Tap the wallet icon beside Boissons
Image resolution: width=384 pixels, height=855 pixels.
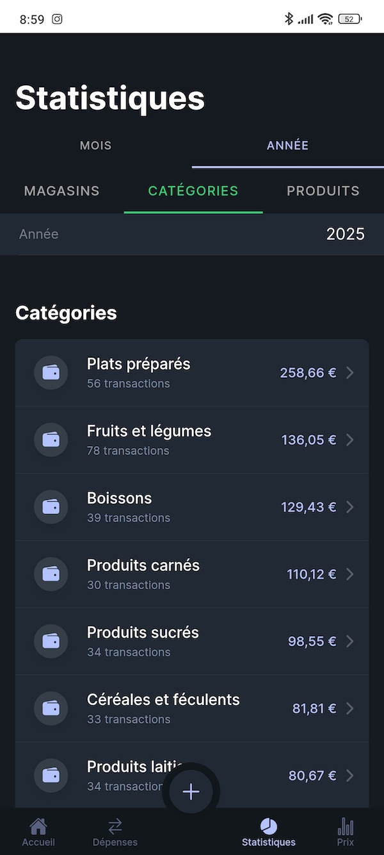[51, 507]
